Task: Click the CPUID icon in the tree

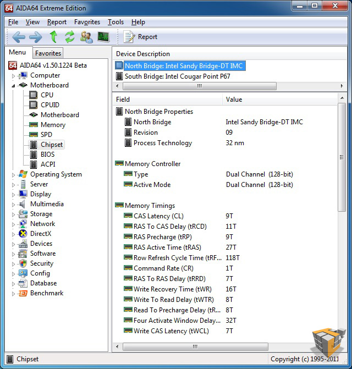Action: pyautogui.click(x=34, y=105)
